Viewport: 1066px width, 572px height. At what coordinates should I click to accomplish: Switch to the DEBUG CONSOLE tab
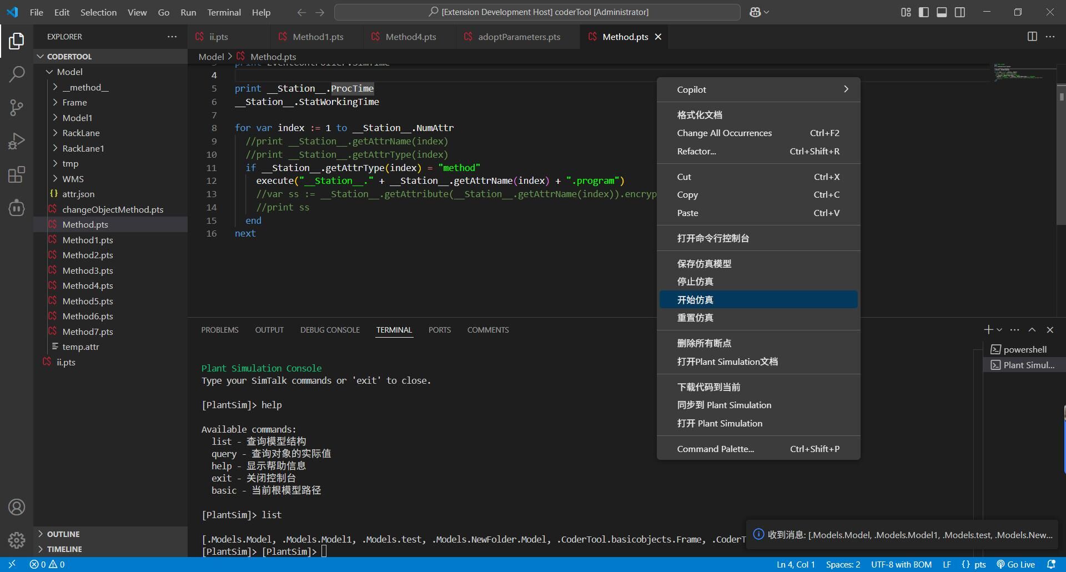(330, 330)
